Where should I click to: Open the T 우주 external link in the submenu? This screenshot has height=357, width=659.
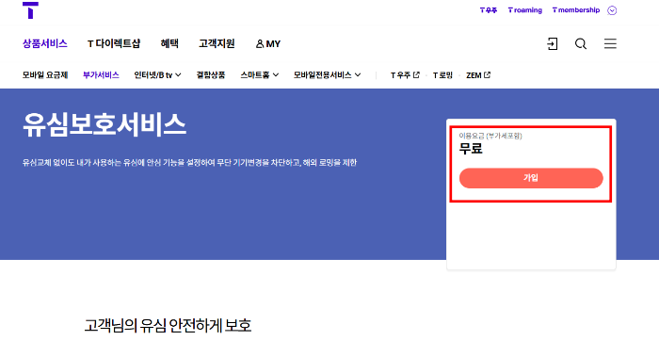coord(405,74)
